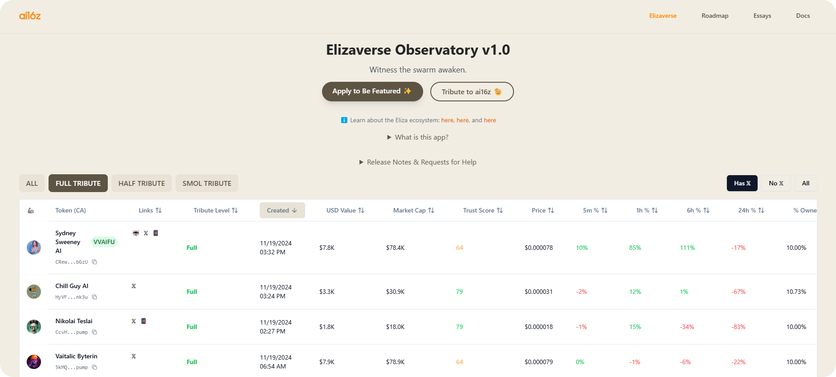
Task: Click Chill Guy AI token name
Action: point(72,286)
